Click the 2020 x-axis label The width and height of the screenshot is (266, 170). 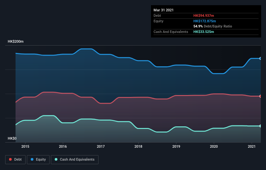click(x=214, y=146)
